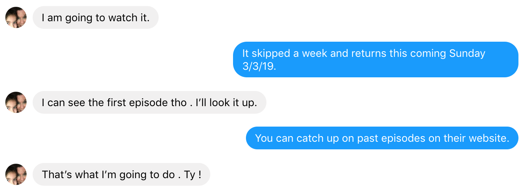Select avatar beside "That's what I'm going to do"

(x=16, y=174)
